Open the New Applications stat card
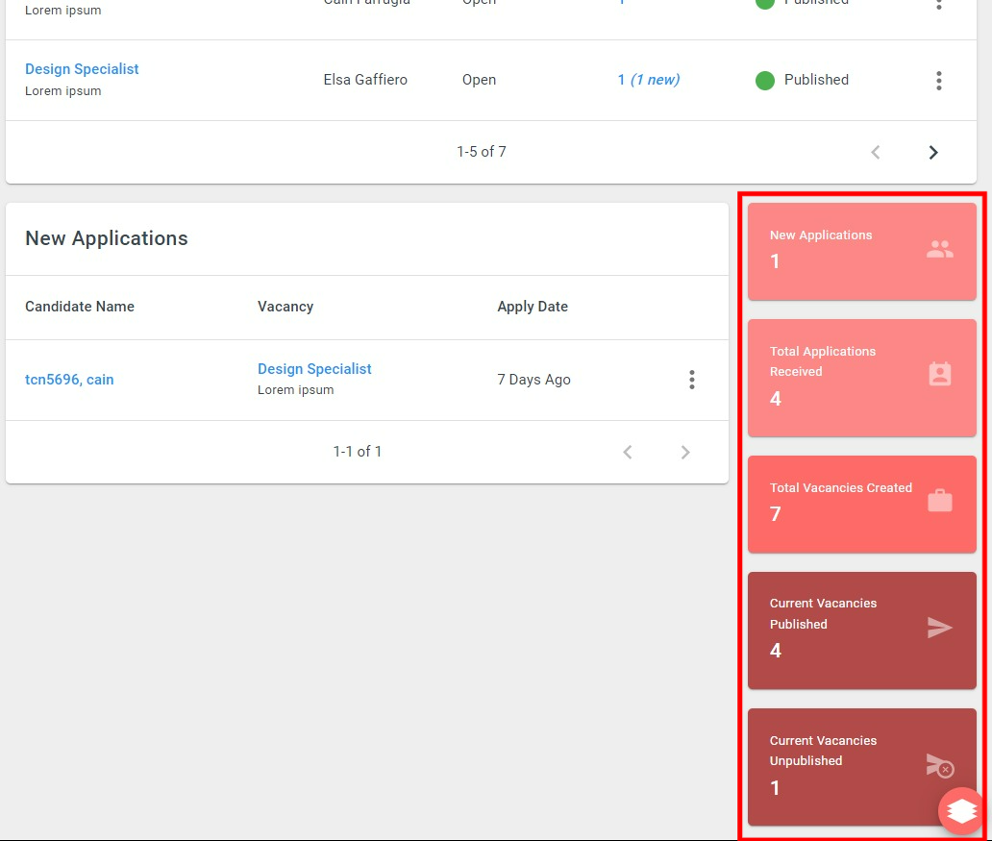The height and width of the screenshot is (841, 992). click(x=861, y=252)
